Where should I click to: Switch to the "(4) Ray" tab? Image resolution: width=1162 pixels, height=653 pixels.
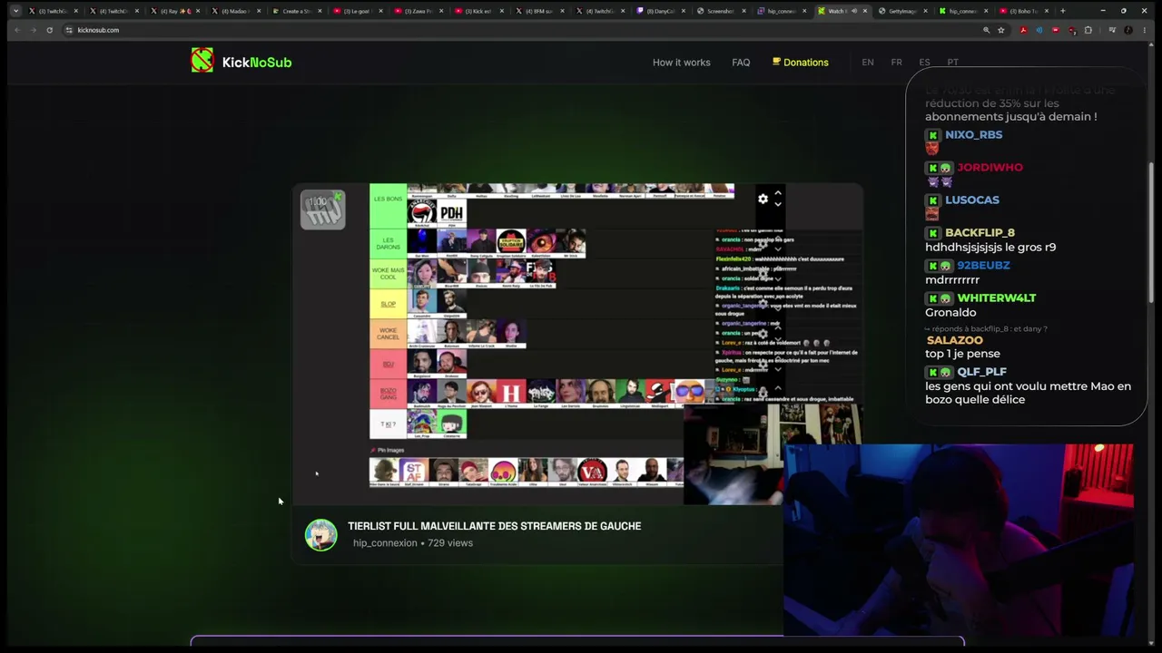coord(176,11)
